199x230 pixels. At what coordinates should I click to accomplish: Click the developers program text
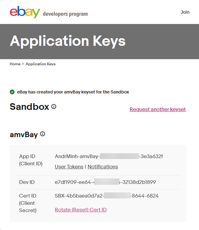(65, 14)
